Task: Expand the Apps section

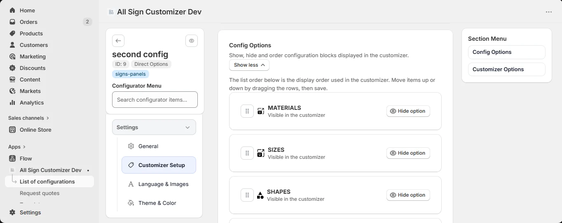Action: (x=17, y=147)
